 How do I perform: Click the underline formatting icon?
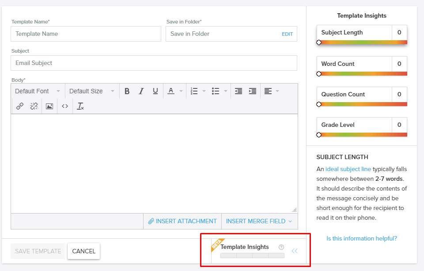point(155,91)
